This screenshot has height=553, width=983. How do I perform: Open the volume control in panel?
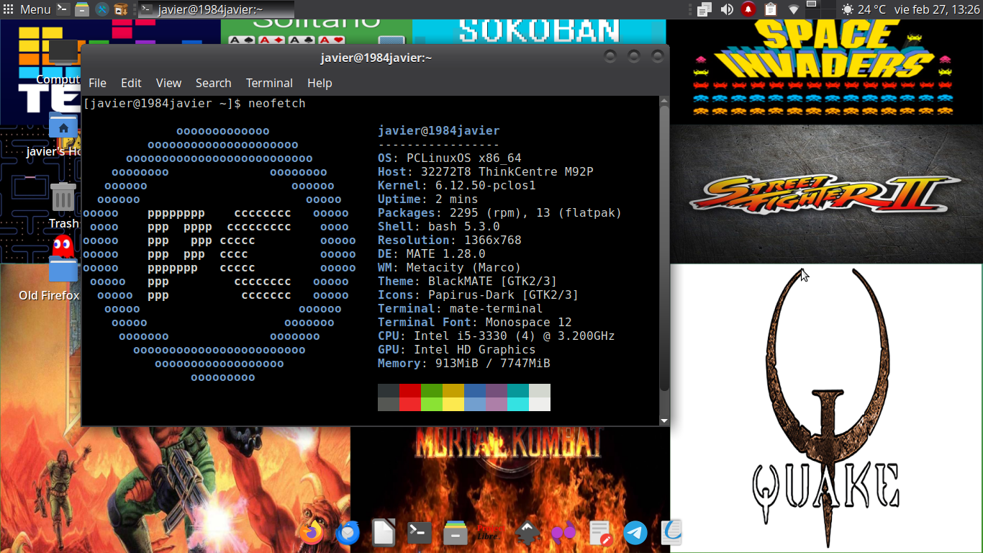click(x=727, y=9)
